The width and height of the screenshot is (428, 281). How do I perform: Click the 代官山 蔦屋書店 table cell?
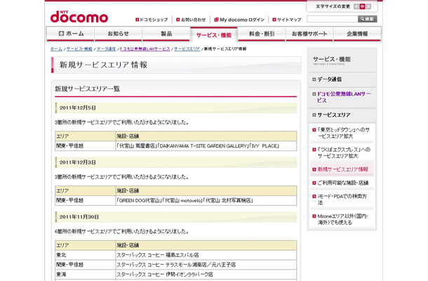pos(206,146)
